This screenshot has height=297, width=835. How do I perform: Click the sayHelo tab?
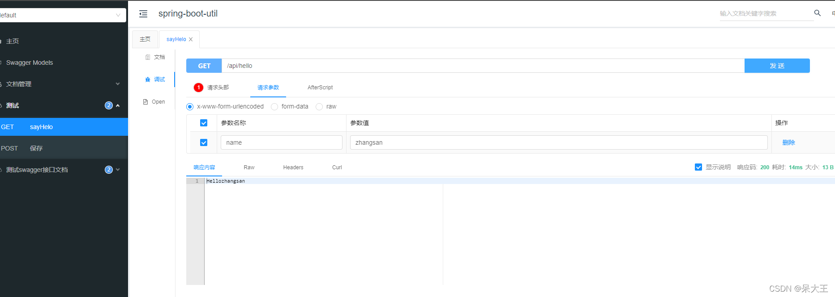(176, 39)
